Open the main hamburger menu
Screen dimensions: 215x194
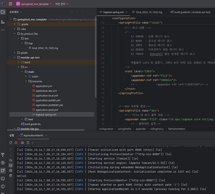[x=10, y=4]
